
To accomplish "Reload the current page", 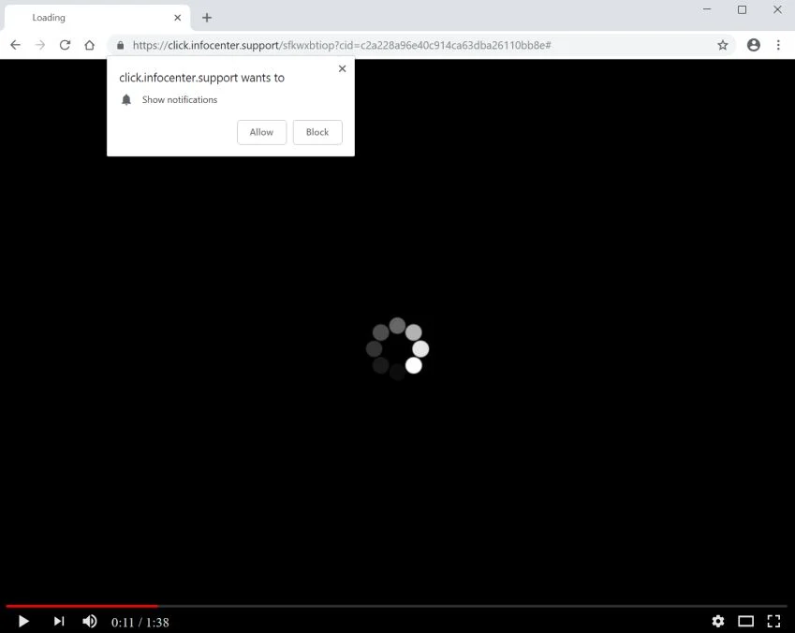I will tap(65, 45).
